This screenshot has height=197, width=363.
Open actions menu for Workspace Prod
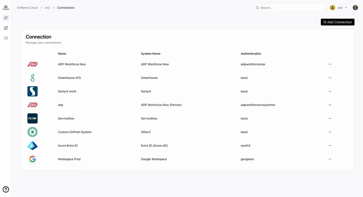[330, 159]
